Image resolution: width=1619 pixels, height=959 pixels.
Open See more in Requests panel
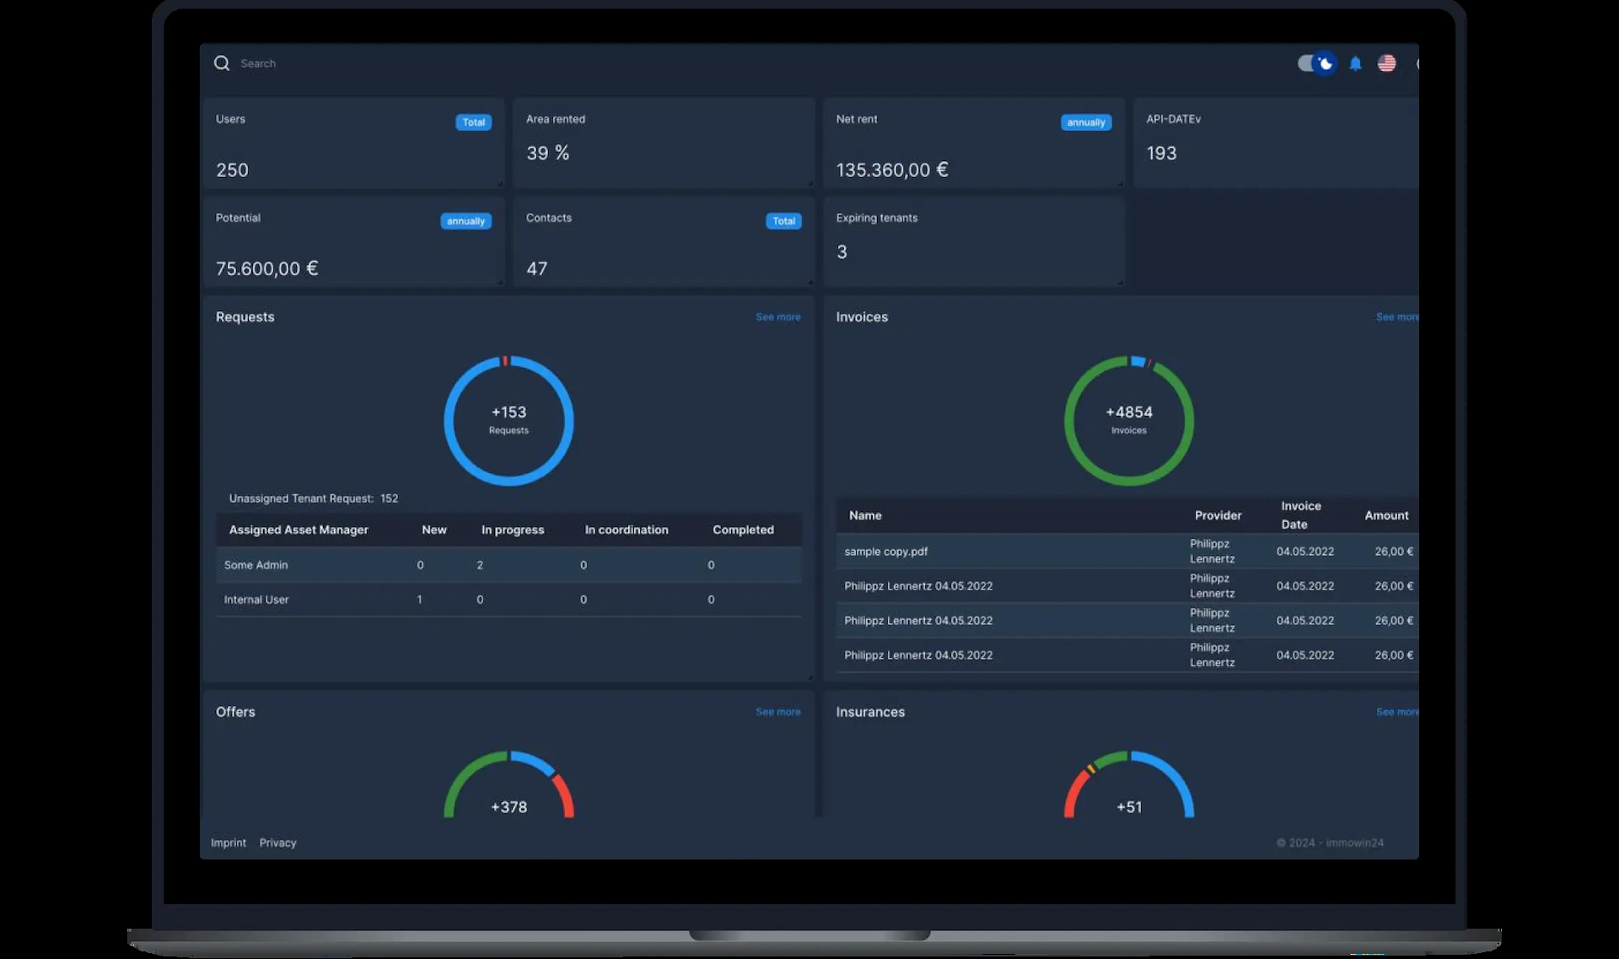[778, 317]
